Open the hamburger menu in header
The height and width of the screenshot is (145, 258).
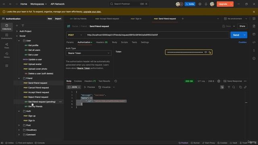pyautogui.click(x=4, y=4)
